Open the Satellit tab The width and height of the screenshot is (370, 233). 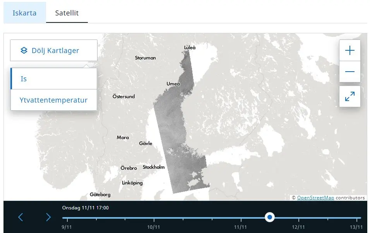pyautogui.click(x=67, y=13)
